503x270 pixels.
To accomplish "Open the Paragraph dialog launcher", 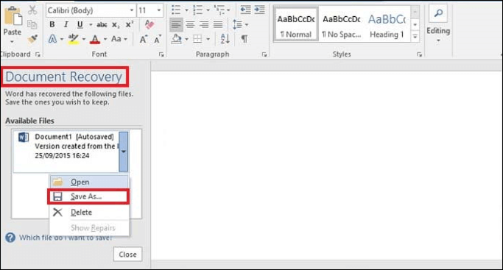I will coord(264,54).
